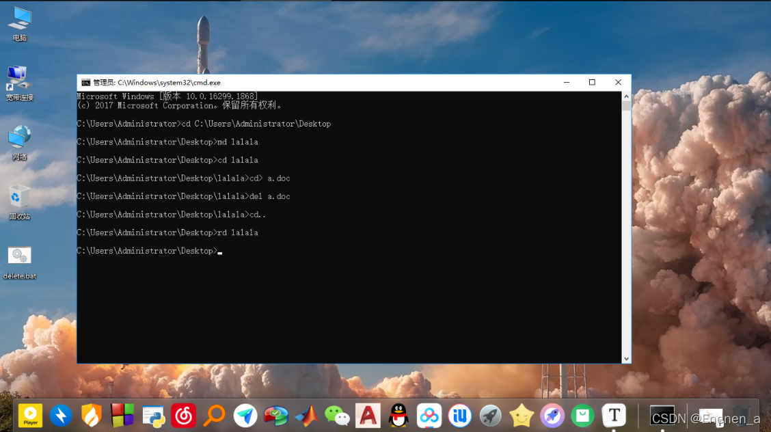Launch AutoCAD red A icon

(x=367, y=415)
